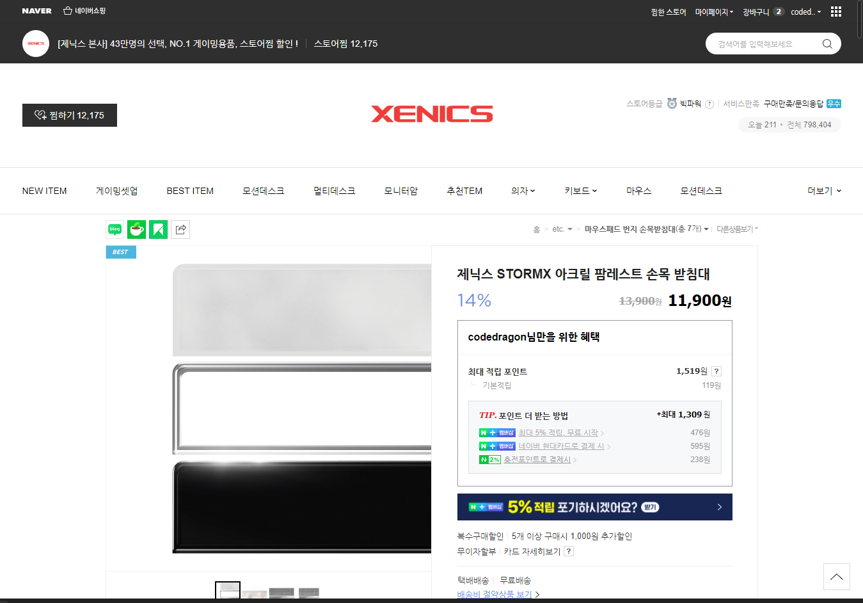This screenshot has height=603, width=863.
Task: Select the second product thumbnail
Action: (255, 593)
